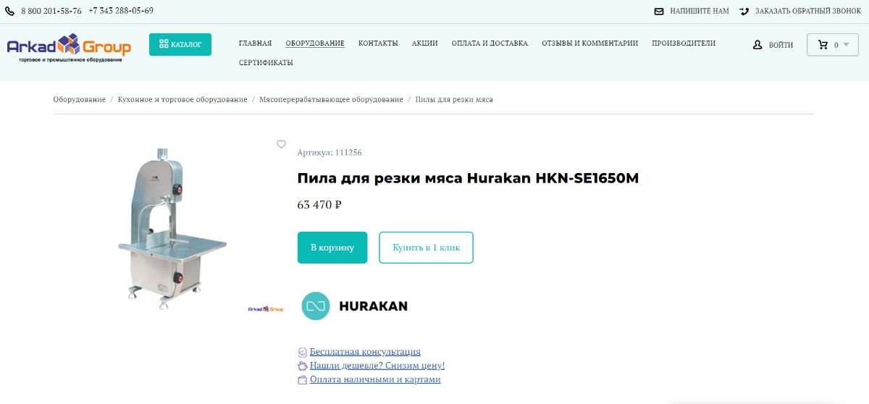Click Купить в 1 клик button

pos(426,248)
